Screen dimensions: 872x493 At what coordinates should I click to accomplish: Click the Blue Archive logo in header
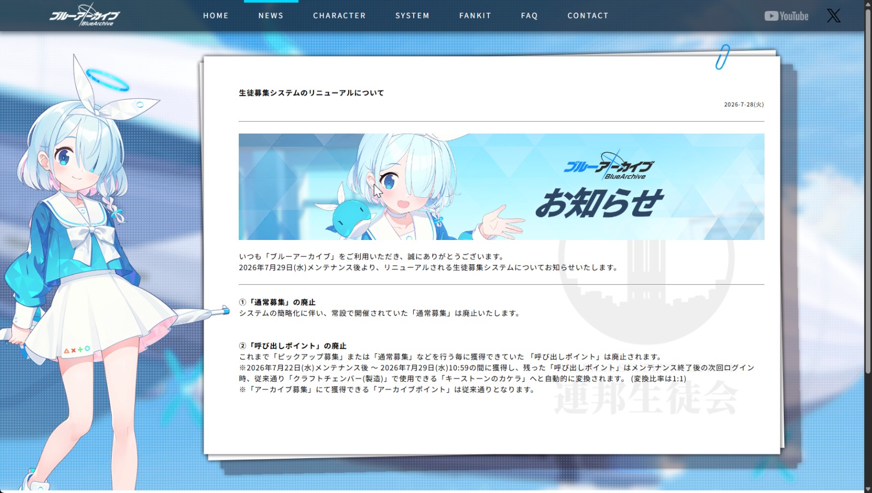84,15
